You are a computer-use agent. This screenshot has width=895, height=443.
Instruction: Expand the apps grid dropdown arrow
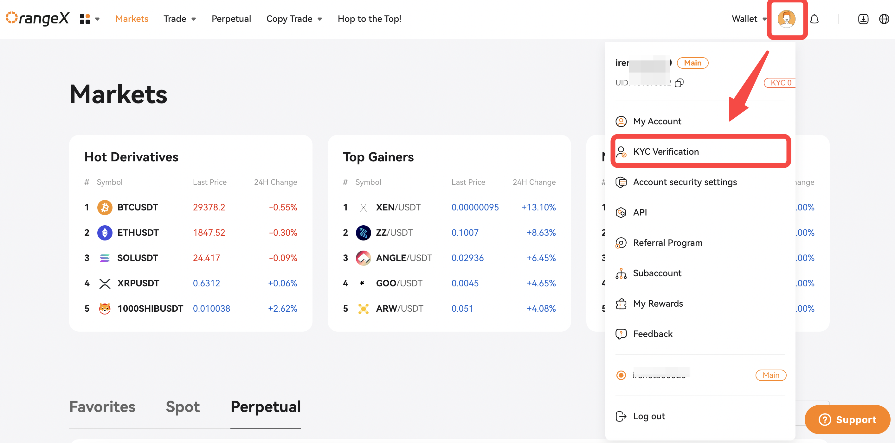click(x=98, y=19)
